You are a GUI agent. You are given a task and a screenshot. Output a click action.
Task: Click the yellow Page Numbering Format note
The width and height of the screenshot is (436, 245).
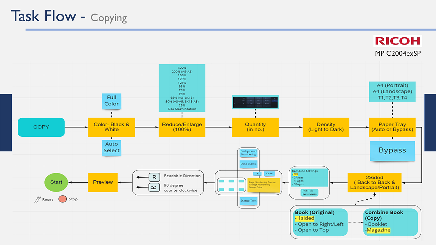(263, 185)
